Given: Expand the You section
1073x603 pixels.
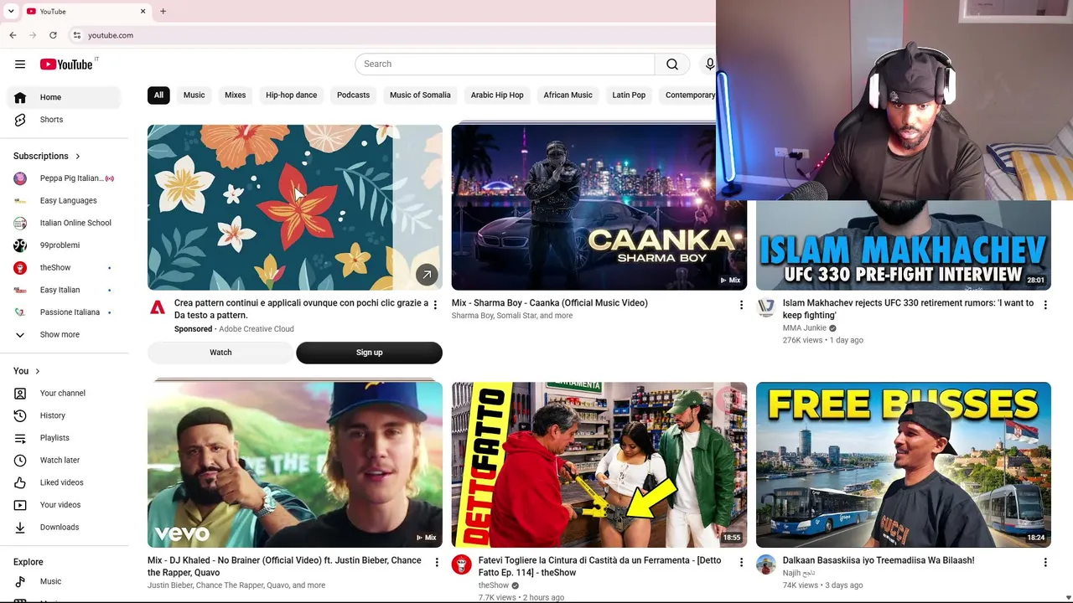Looking at the screenshot, I should coord(27,371).
